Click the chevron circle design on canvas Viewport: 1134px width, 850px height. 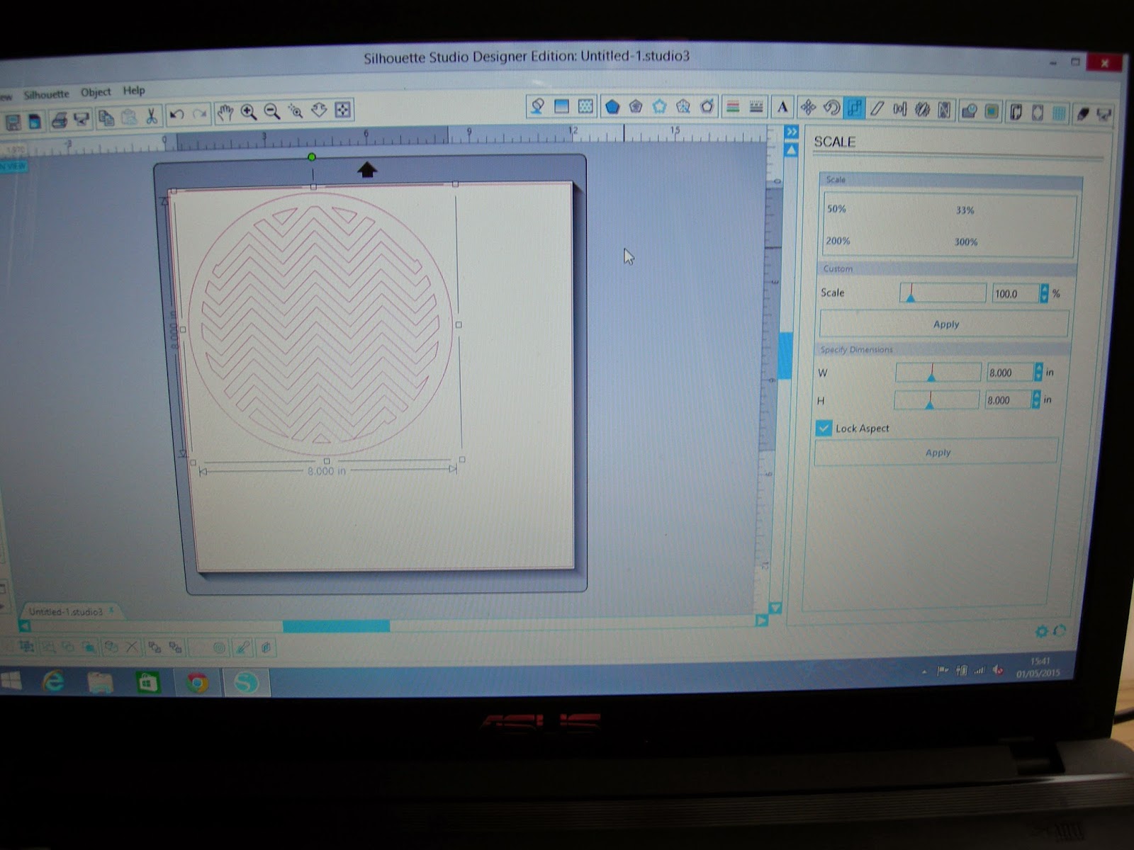pos(320,323)
